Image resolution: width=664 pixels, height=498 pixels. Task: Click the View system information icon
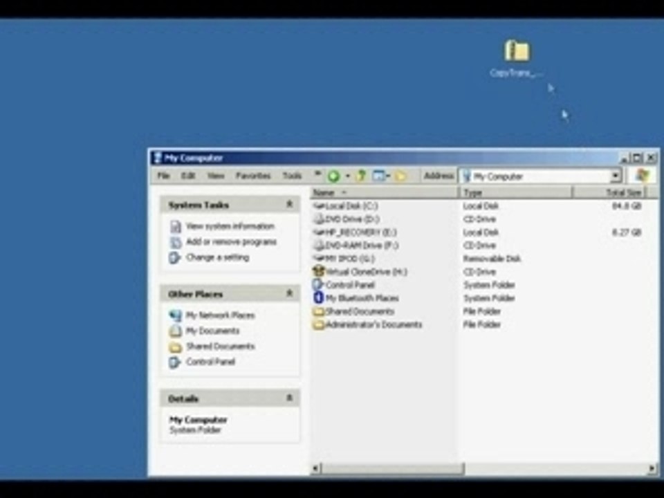pos(175,227)
